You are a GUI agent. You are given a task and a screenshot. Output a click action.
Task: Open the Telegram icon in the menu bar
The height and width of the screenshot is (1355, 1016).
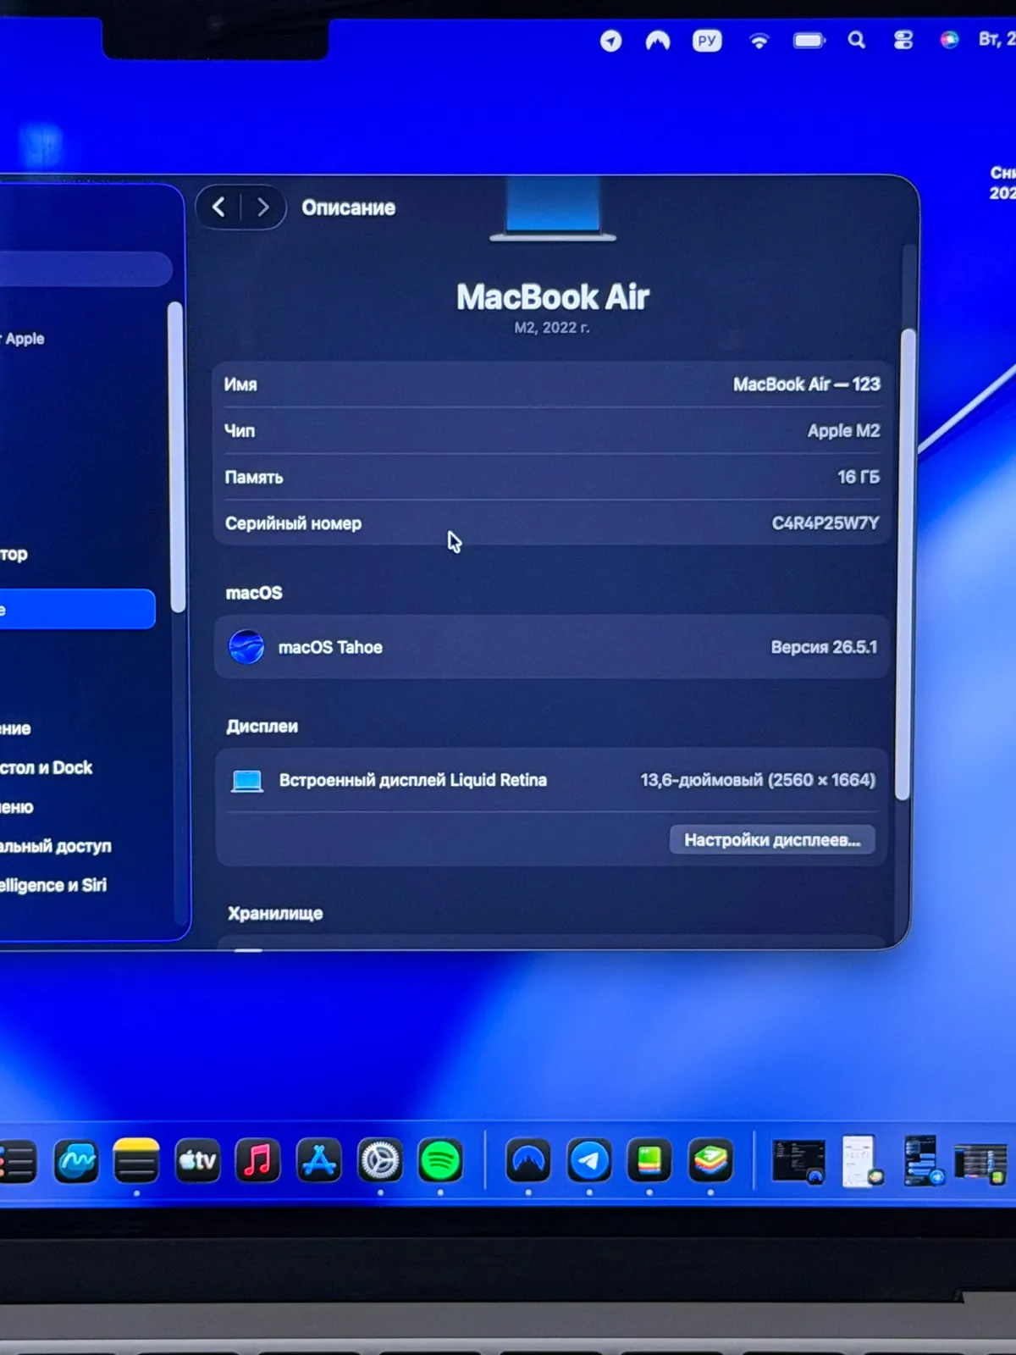(610, 41)
